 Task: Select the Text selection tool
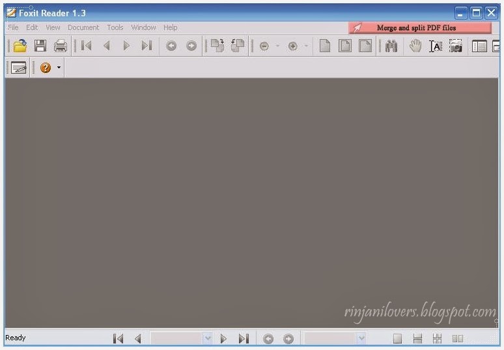(x=436, y=46)
